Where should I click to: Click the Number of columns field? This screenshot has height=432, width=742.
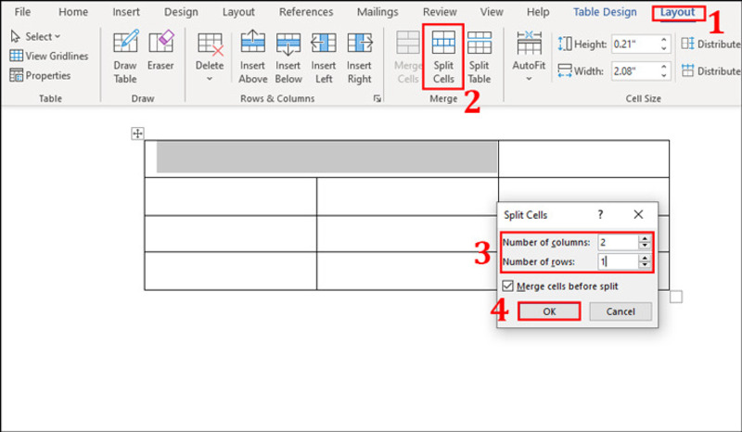coord(617,242)
